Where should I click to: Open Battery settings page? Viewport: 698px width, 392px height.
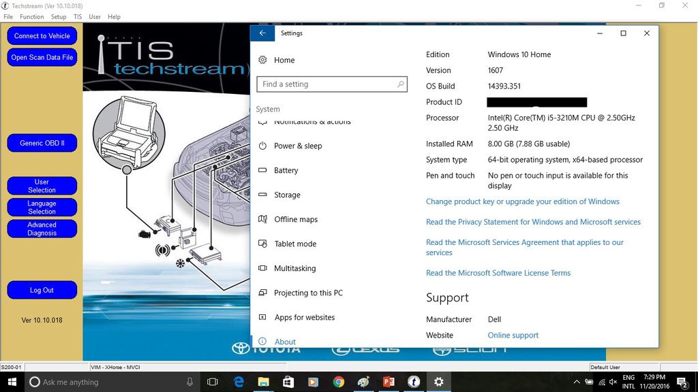click(x=286, y=170)
